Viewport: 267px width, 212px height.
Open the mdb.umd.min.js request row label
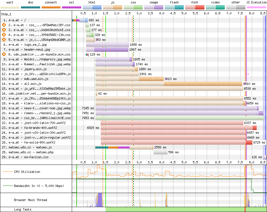coord(25,79)
